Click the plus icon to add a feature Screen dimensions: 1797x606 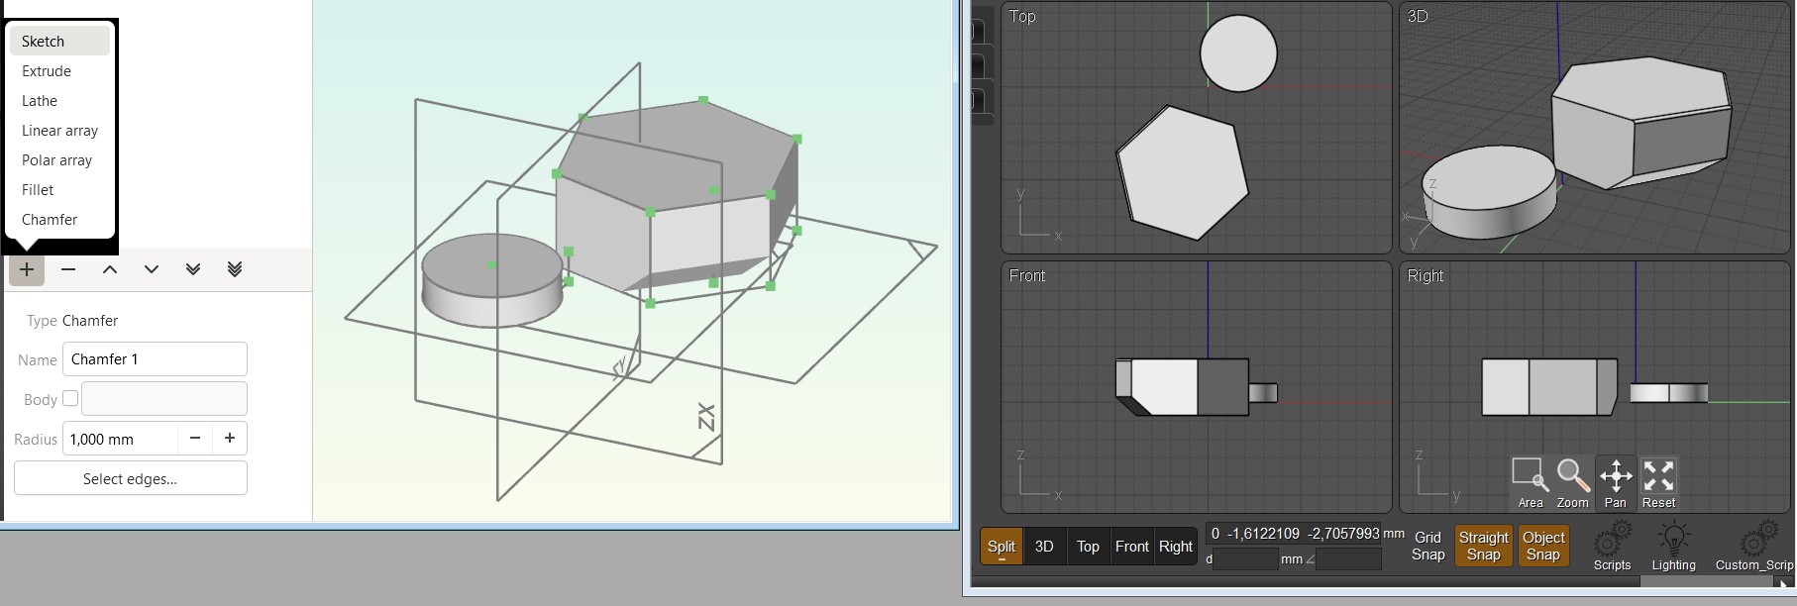(27, 269)
